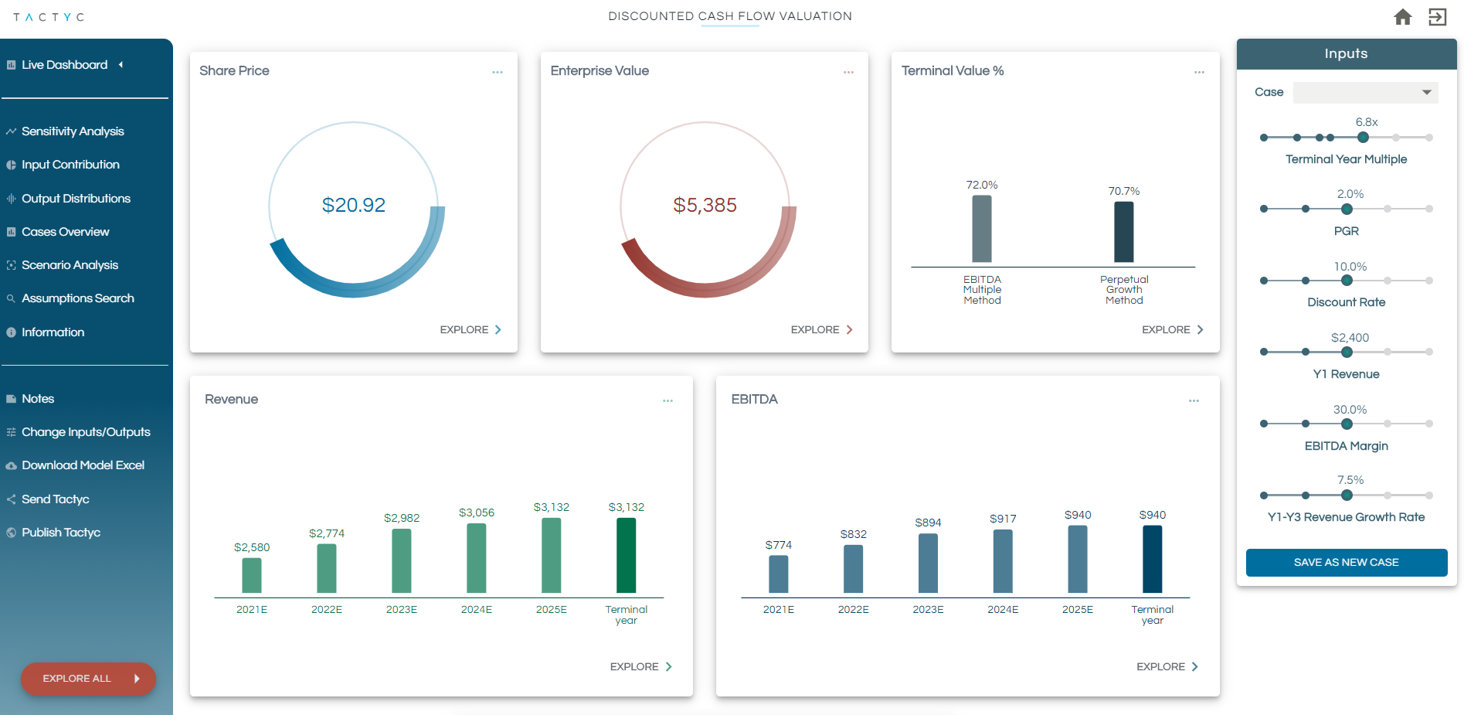The width and height of the screenshot is (1464, 715).
Task: Click Download Model Excel
Action: coord(83,465)
